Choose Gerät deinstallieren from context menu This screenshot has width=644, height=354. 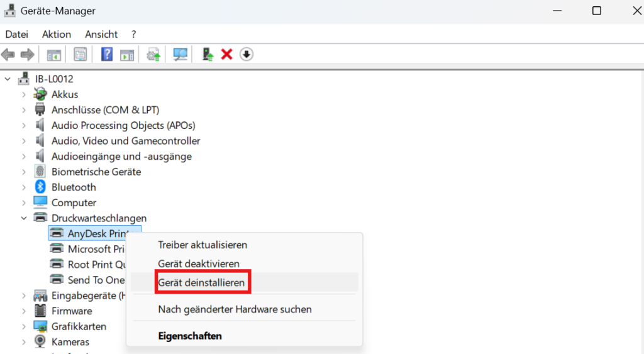click(x=245, y=282)
